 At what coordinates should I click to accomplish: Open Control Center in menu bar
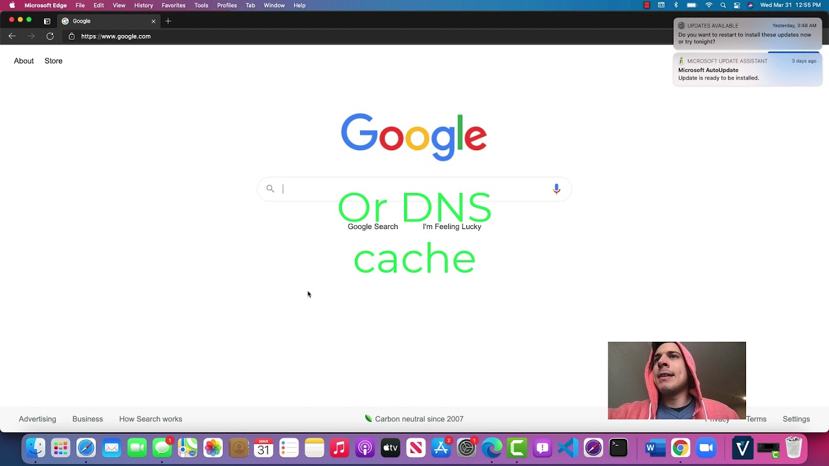coord(737,5)
